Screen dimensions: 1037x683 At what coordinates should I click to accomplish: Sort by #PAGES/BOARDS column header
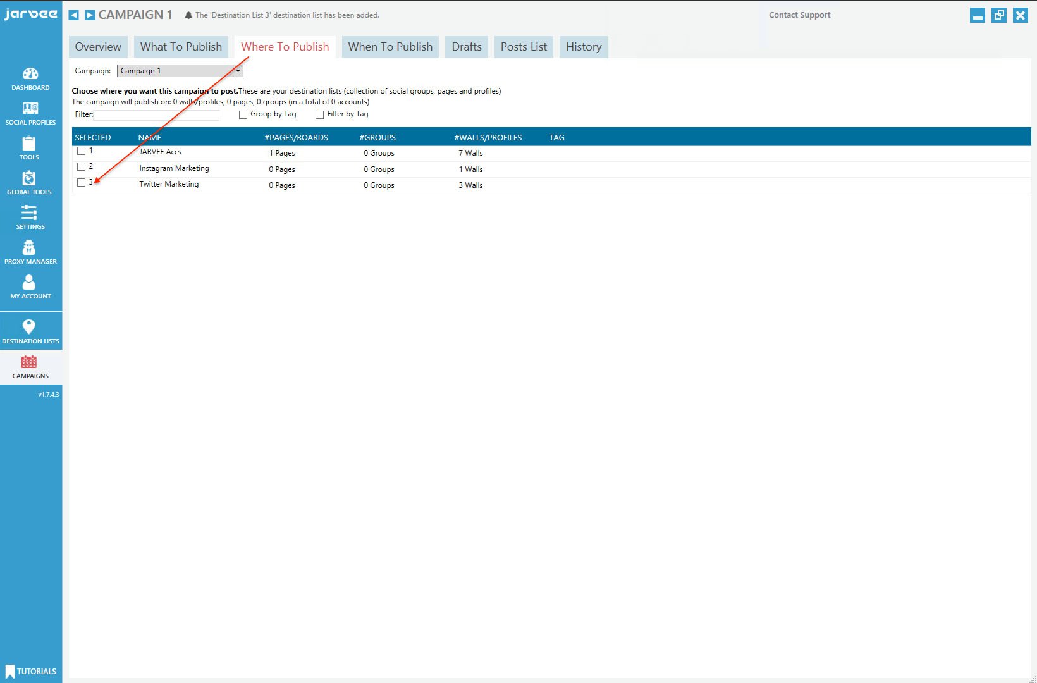[296, 137]
